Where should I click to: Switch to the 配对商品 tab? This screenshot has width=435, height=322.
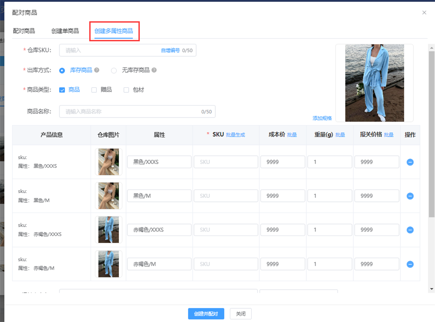point(24,31)
